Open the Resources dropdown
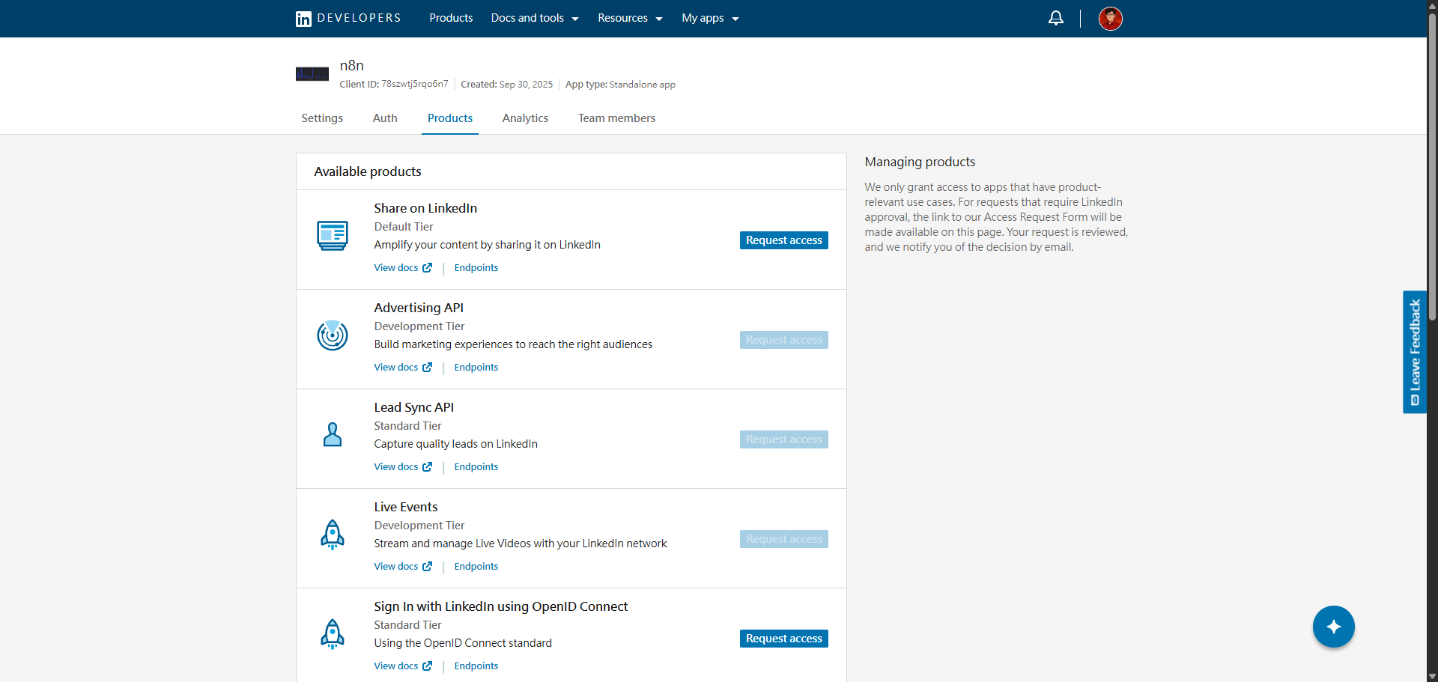 (x=630, y=18)
